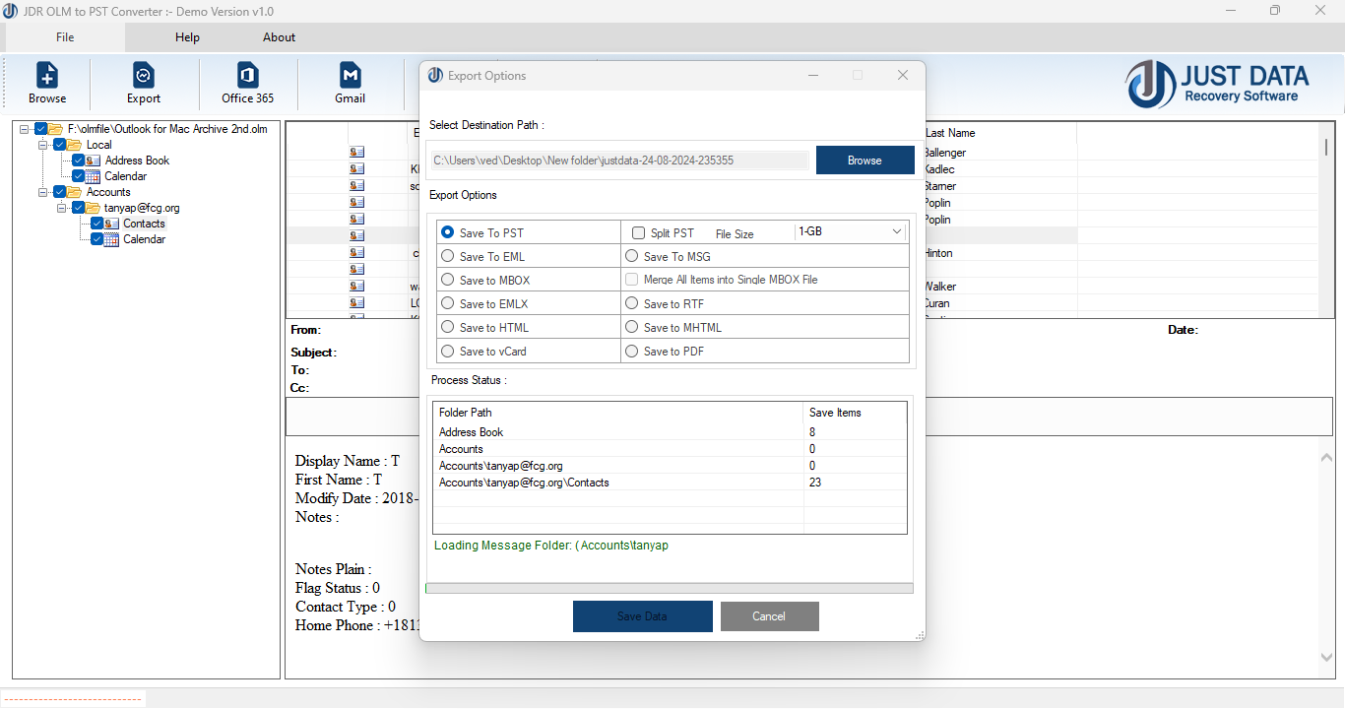The width and height of the screenshot is (1345, 709).
Task: Toggle the tanyap@fcg.org account checkbox
Action: [79, 208]
